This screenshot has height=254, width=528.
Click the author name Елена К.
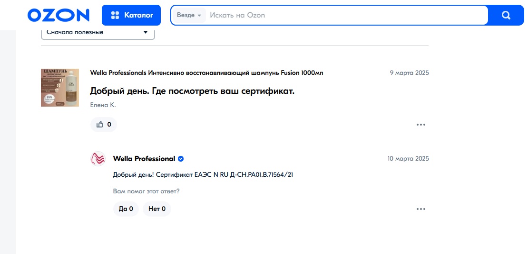point(103,105)
